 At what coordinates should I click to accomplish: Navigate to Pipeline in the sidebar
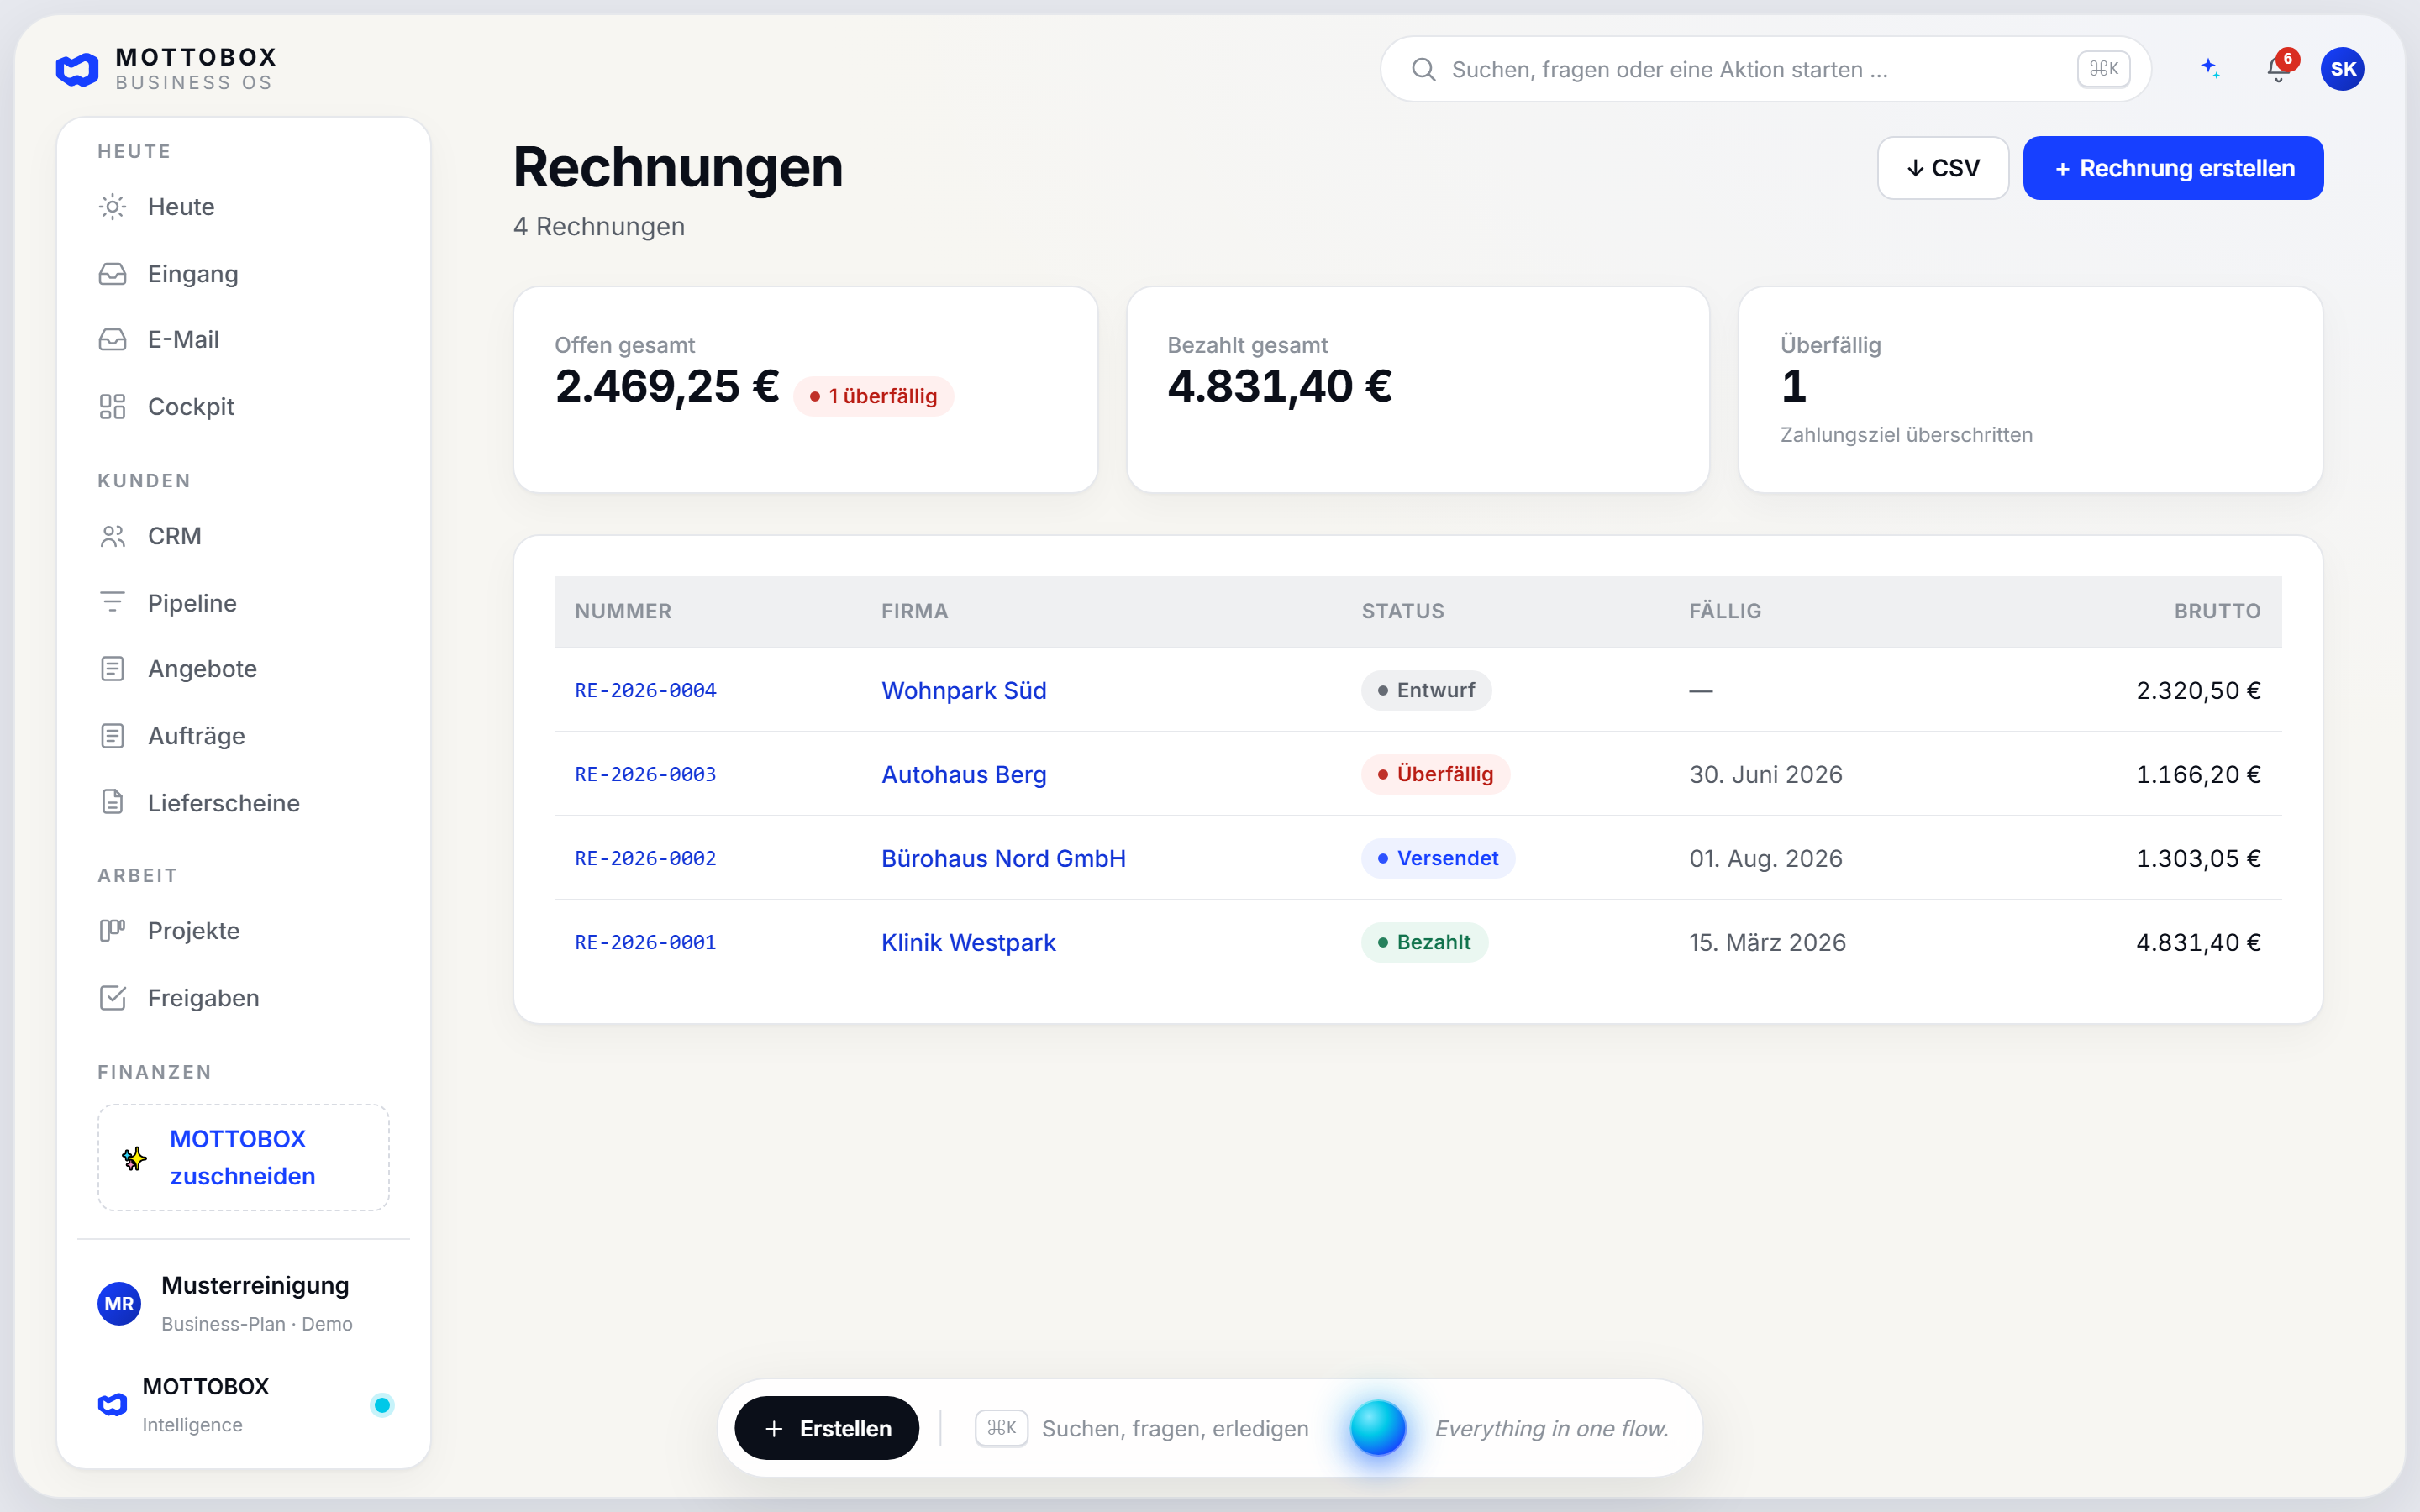243,603
